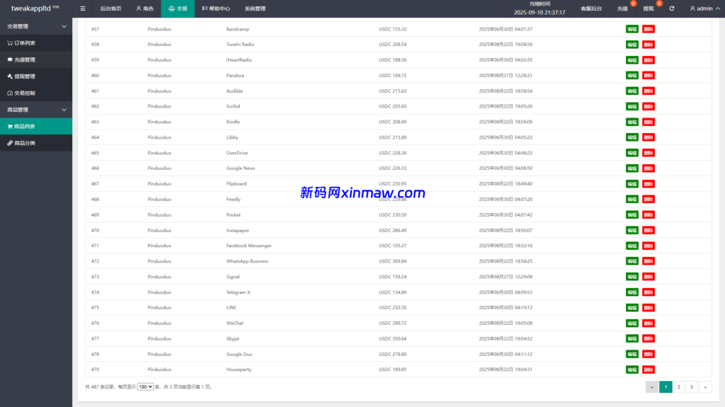Edit the Bandcamp row (457)
This screenshot has height=407, width=725.
coord(632,29)
